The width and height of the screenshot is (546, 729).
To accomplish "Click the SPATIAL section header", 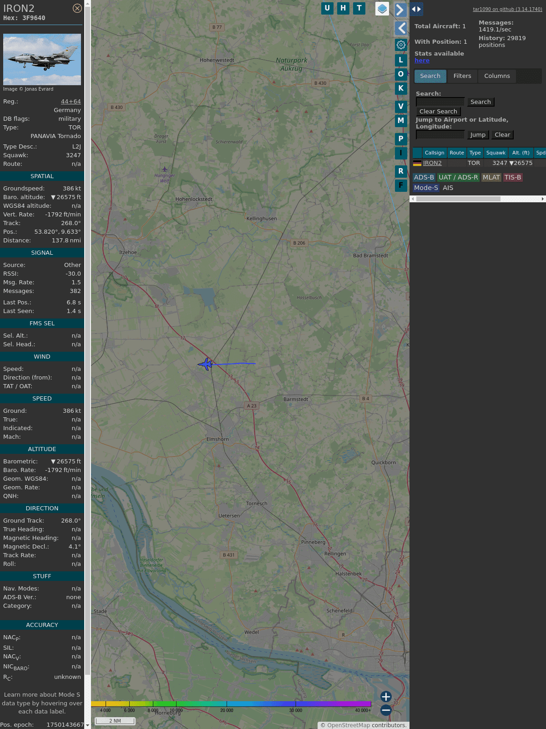I will [42, 176].
